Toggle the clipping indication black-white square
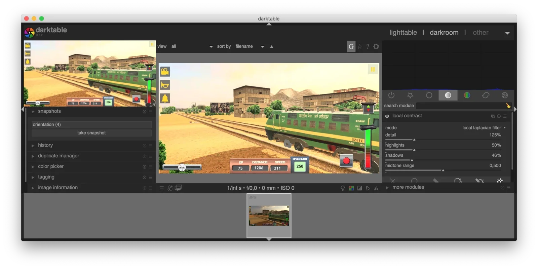538x269 pixels. pyautogui.click(x=359, y=188)
